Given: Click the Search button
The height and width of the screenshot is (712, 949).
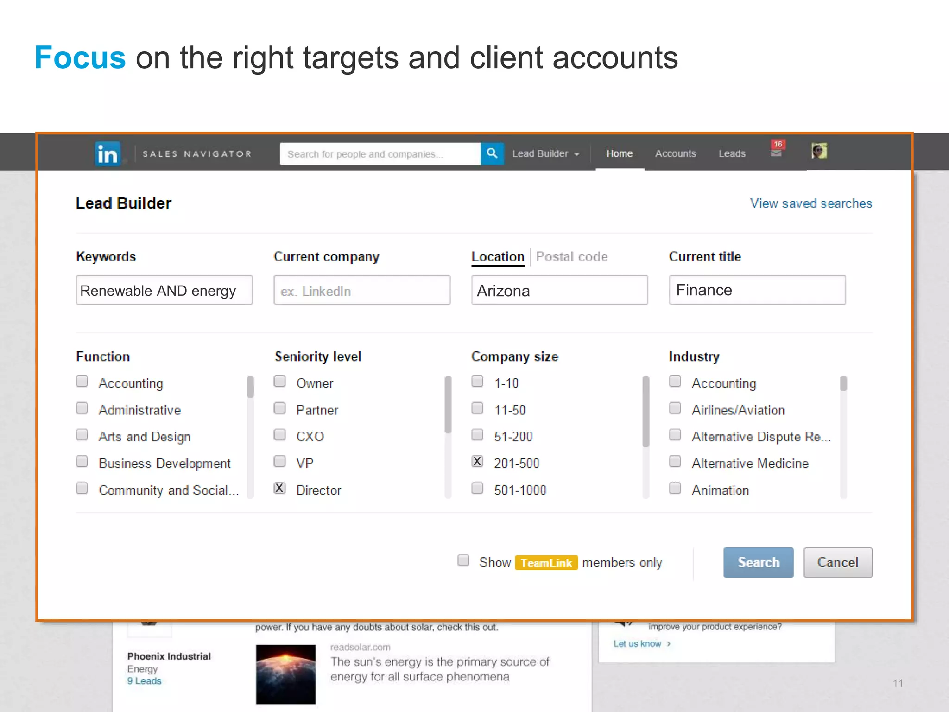Looking at the screenshot, I should [x=759, y=562].
